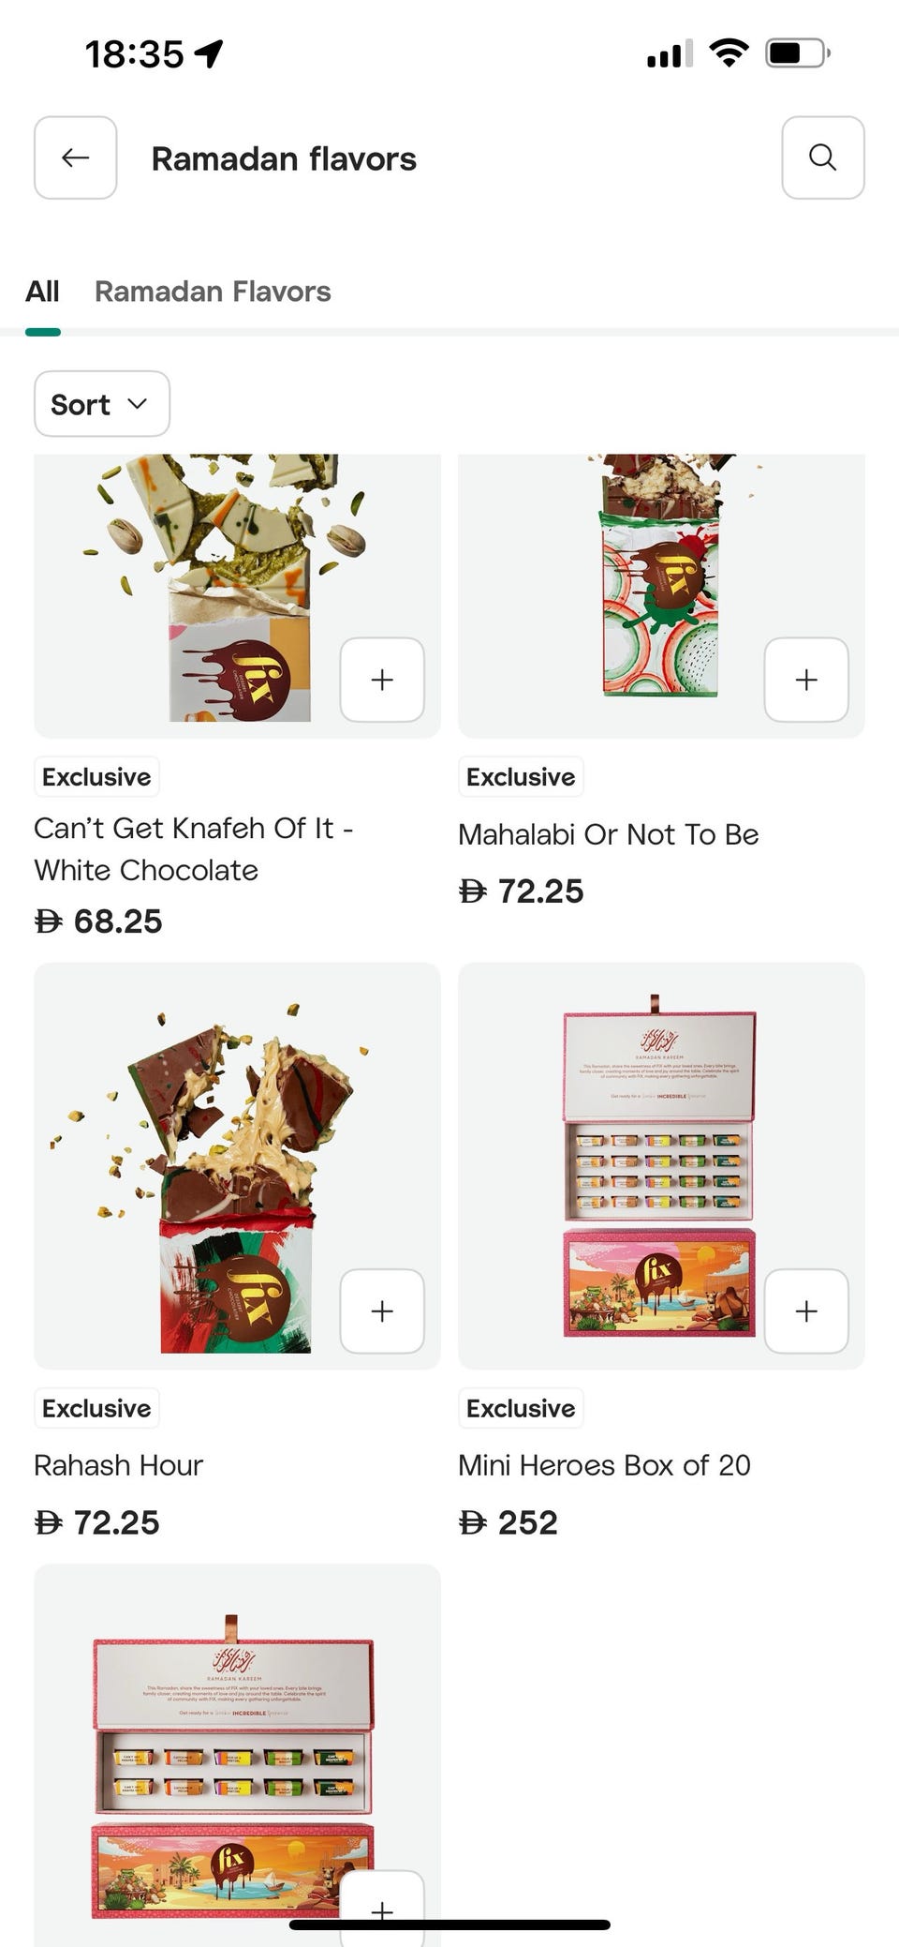The width and height of the screenshot is (899, 1947).
Task: Expand sort options via chevron arrow
Action: (x=138, y=404)
